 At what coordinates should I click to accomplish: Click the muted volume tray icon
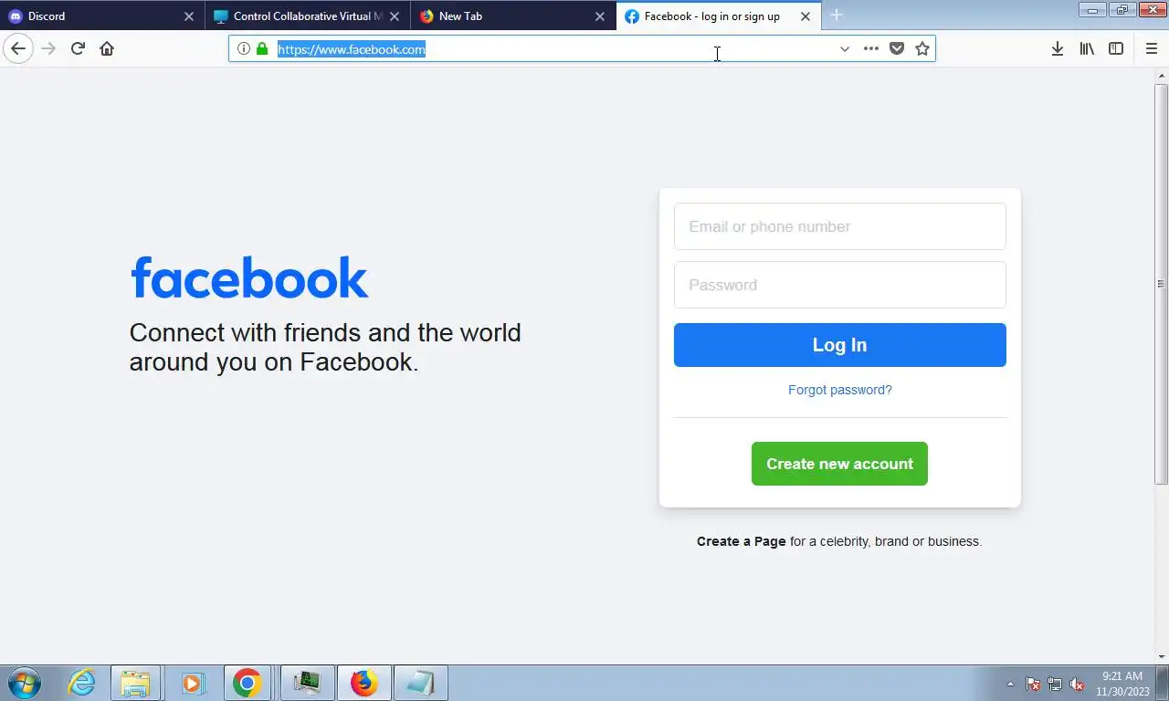(1077, 684)
